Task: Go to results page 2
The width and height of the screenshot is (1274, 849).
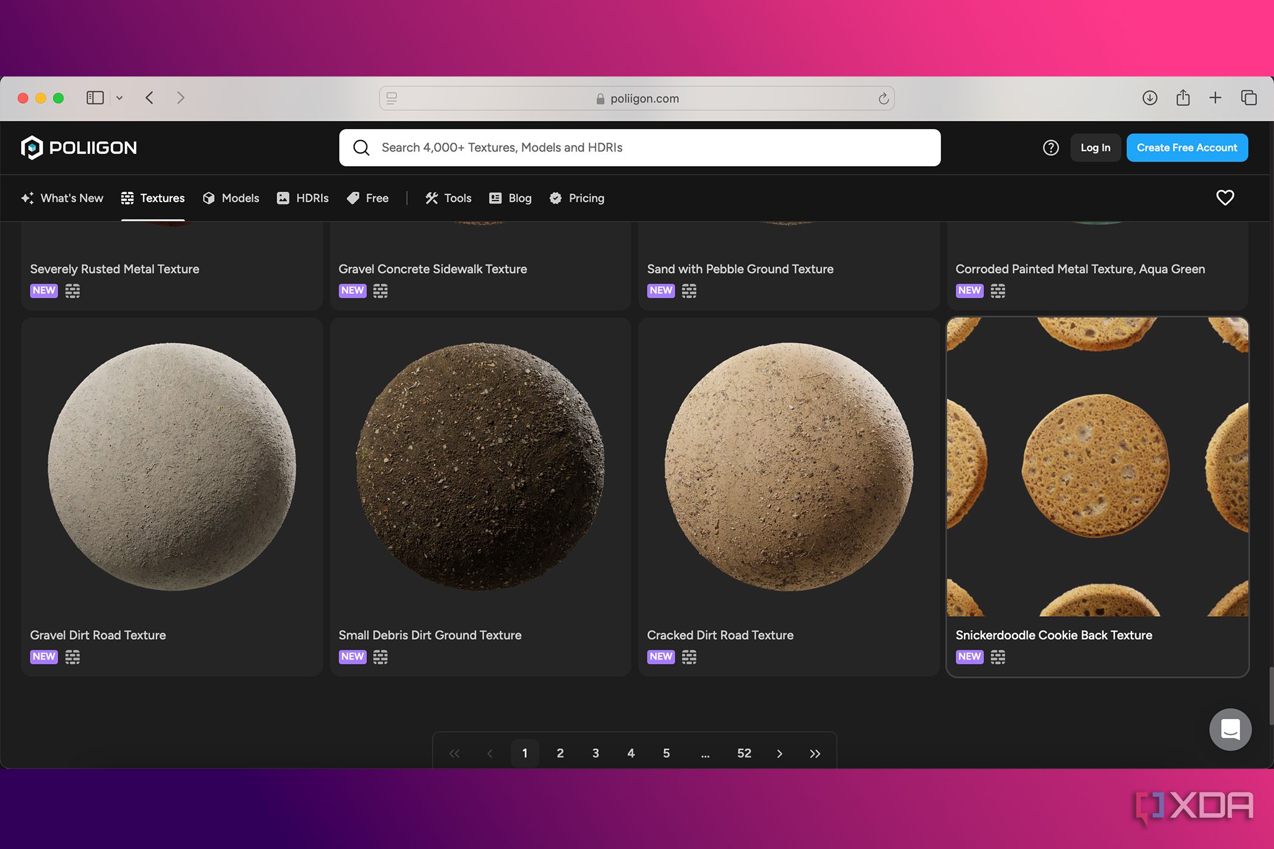Action: tap(560, 753)
